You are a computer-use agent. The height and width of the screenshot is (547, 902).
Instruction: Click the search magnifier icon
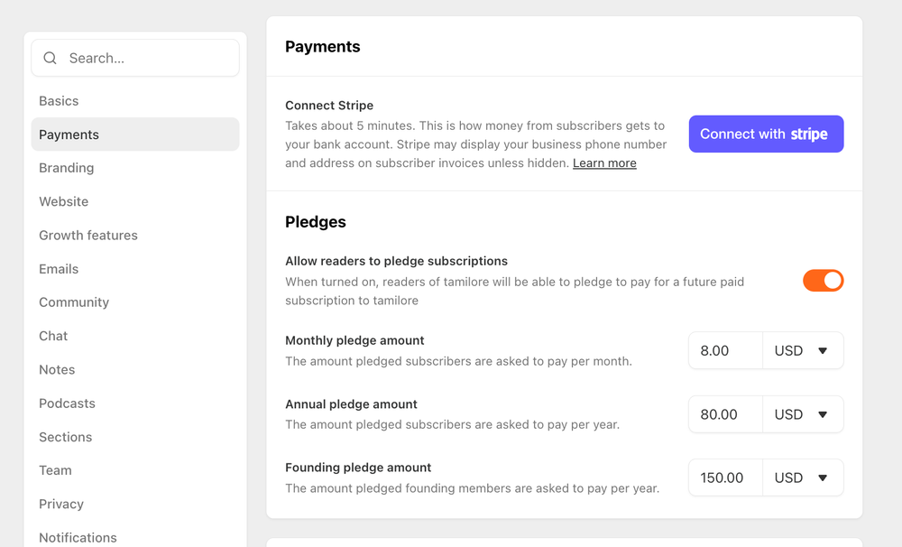pyautogui.click(x=50, y=58)
